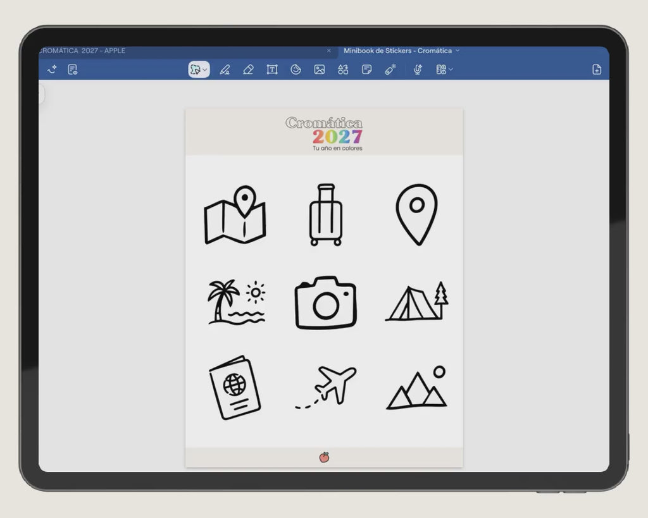Open the AI sparkle undo icon

[x=52, y=70]
